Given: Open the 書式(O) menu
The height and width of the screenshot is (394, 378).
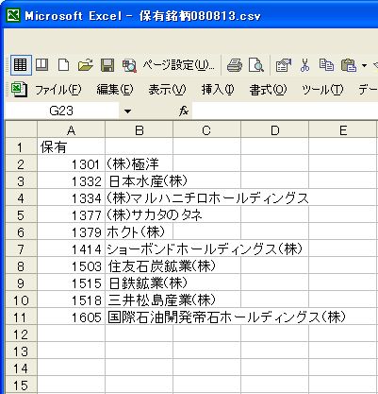Looking at the screenshot, I should point(268,90).
